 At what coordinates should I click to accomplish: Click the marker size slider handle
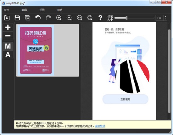[x=126, y=18]
